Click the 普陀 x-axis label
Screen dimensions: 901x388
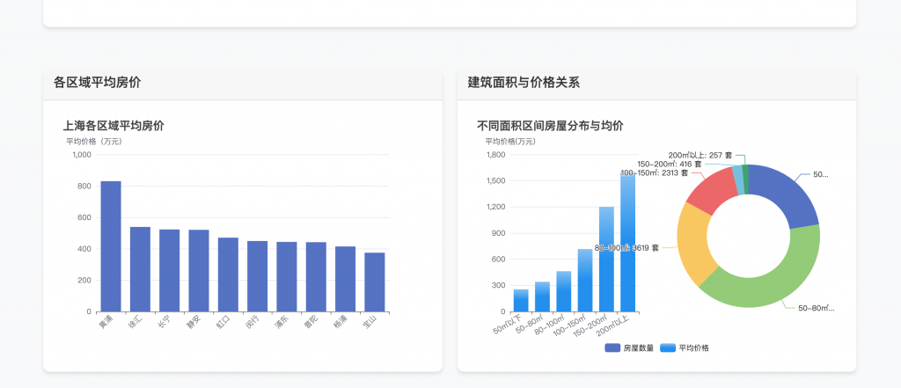pos(311,322)
